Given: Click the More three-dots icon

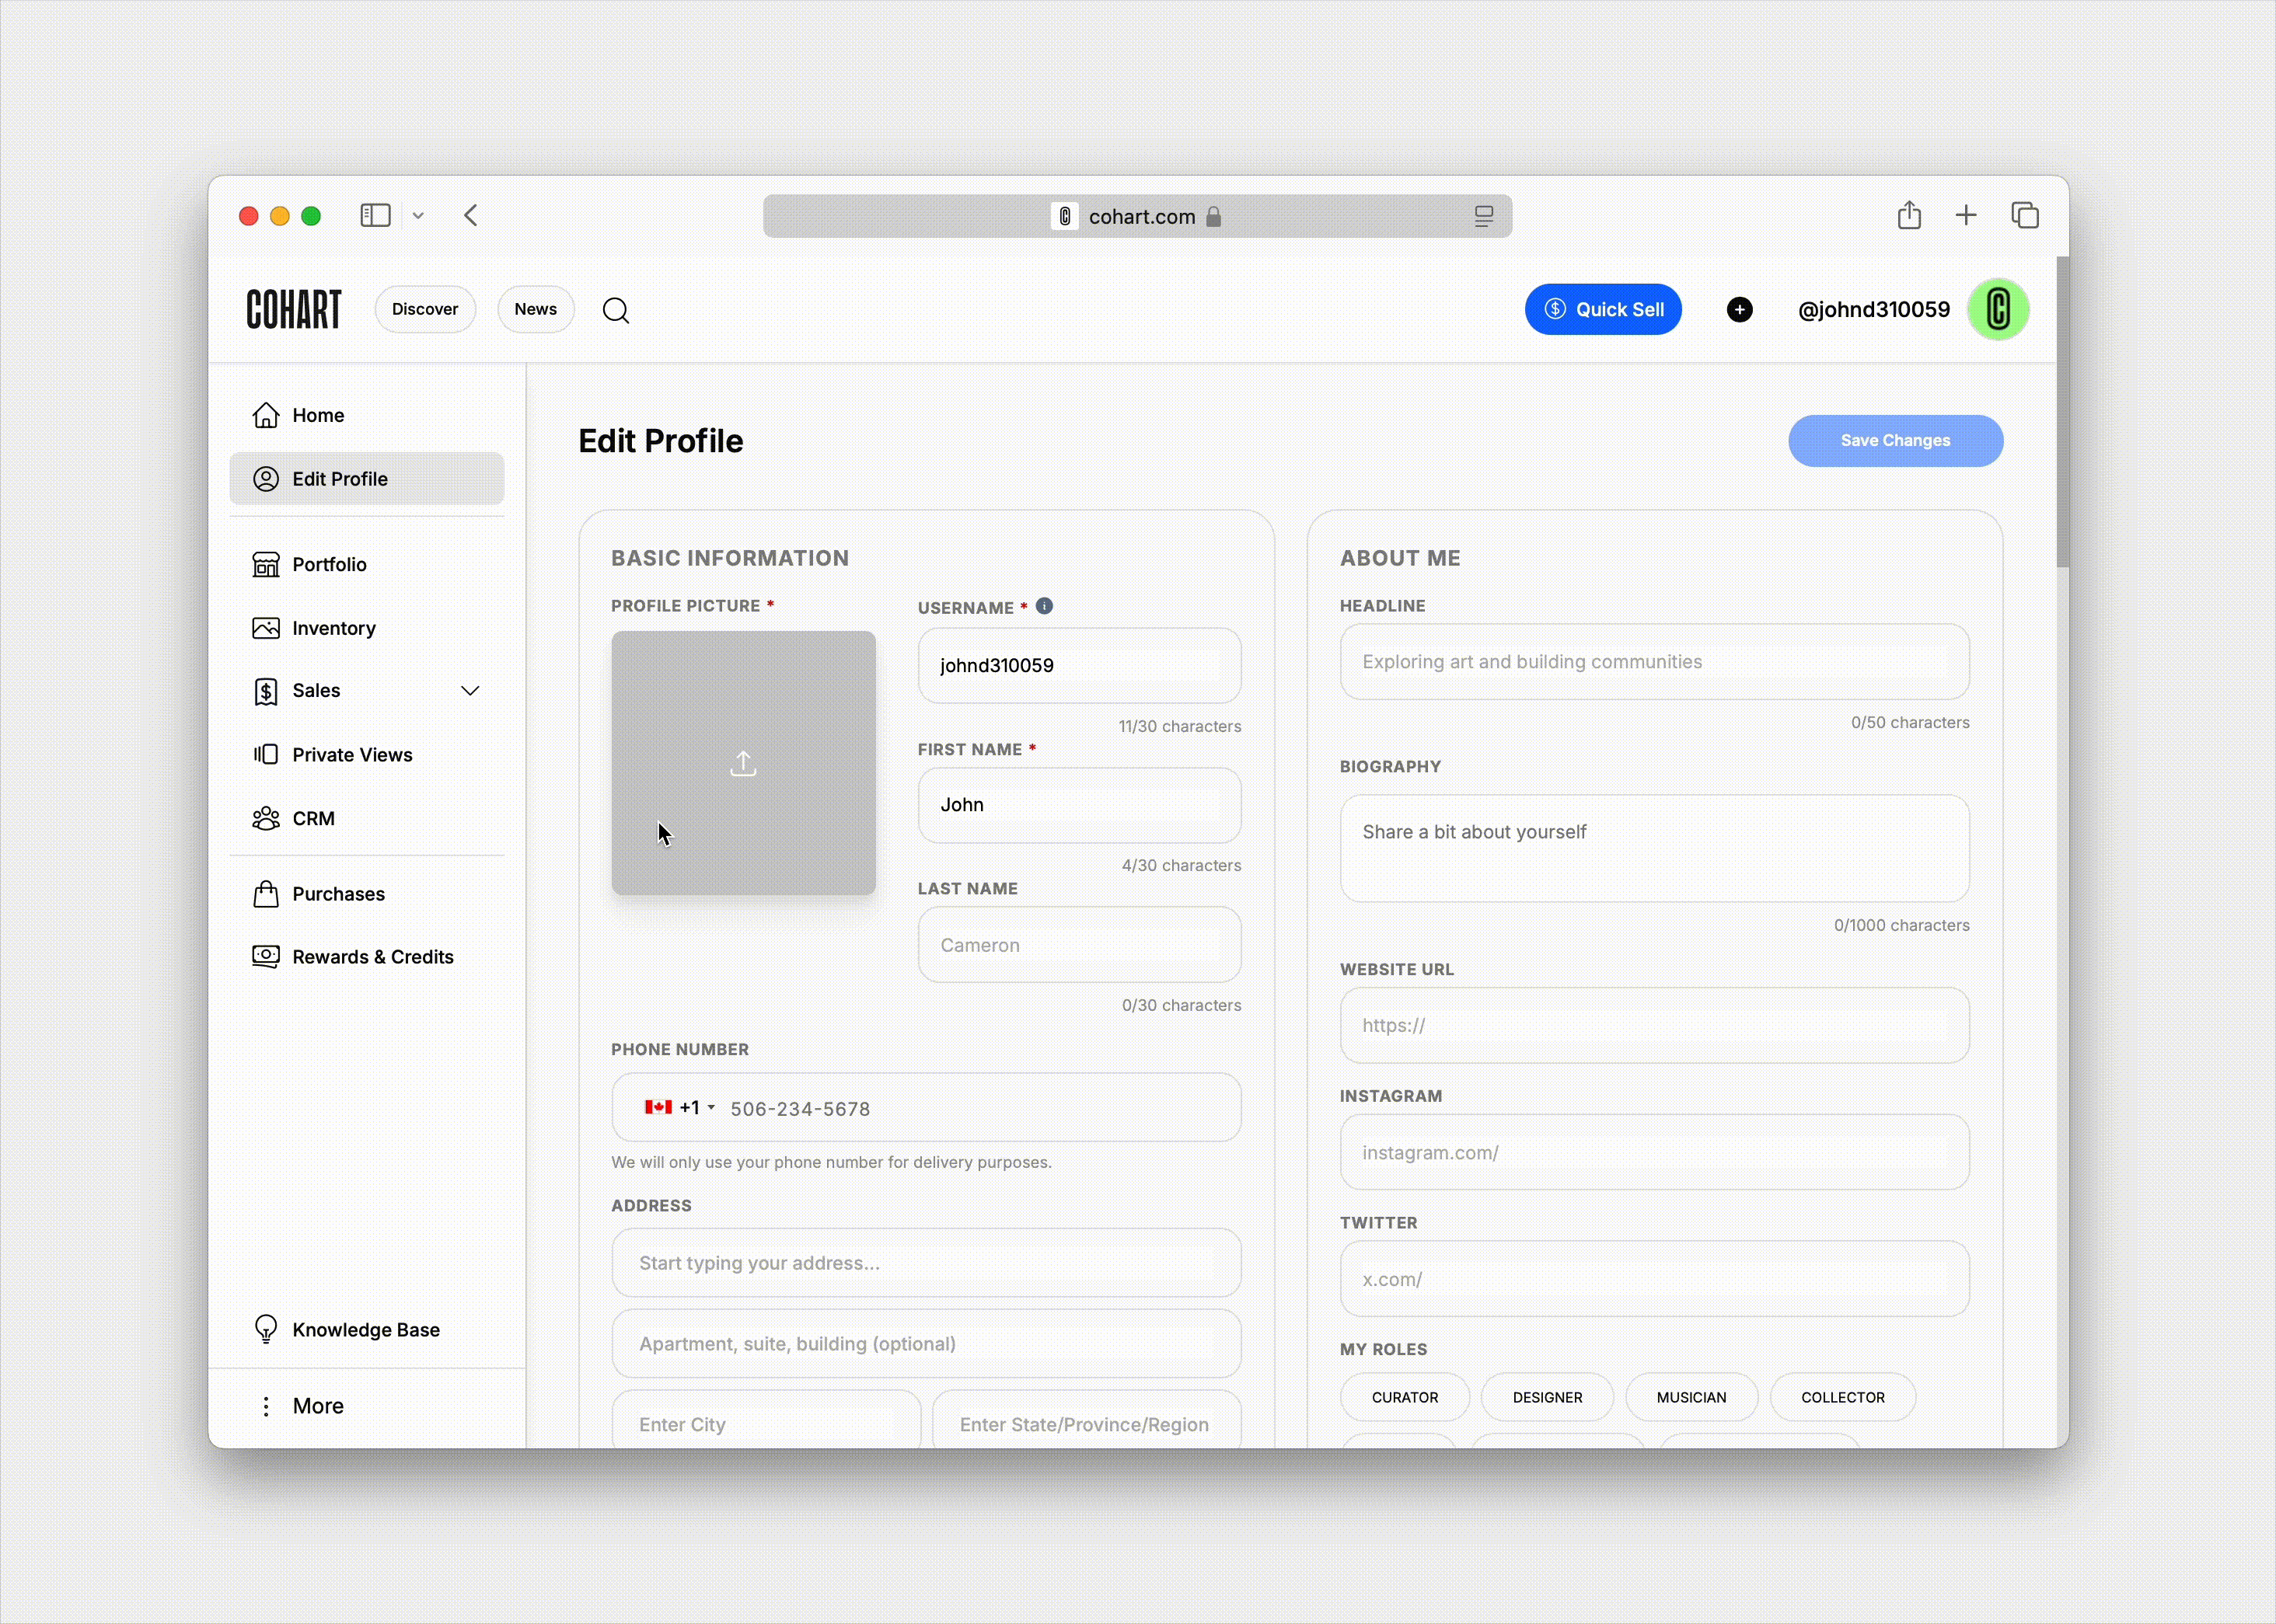Looking at the screenshot, I should (x=266, y=1406).
